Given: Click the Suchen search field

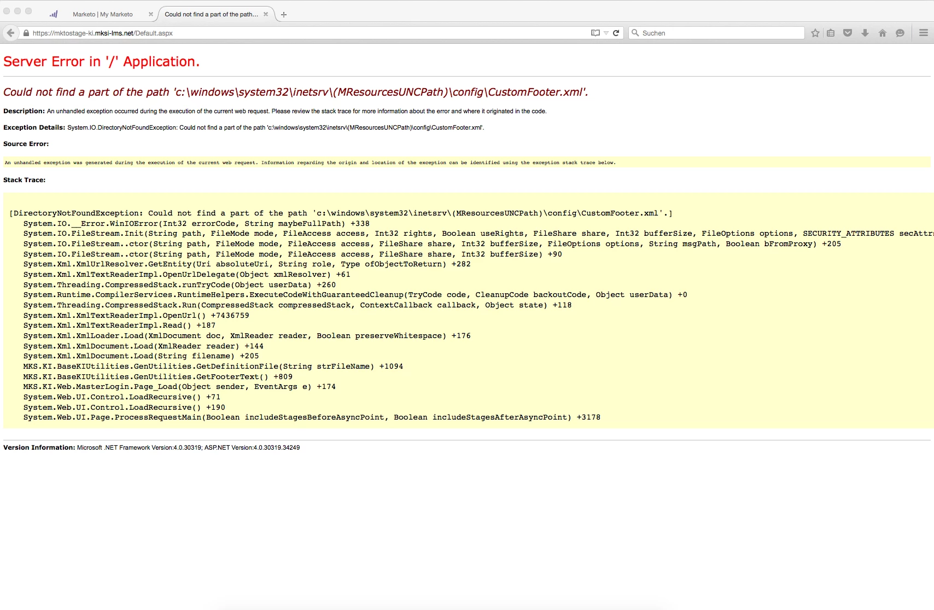Looking at the screenshot, I should click(x=716, y=33).
